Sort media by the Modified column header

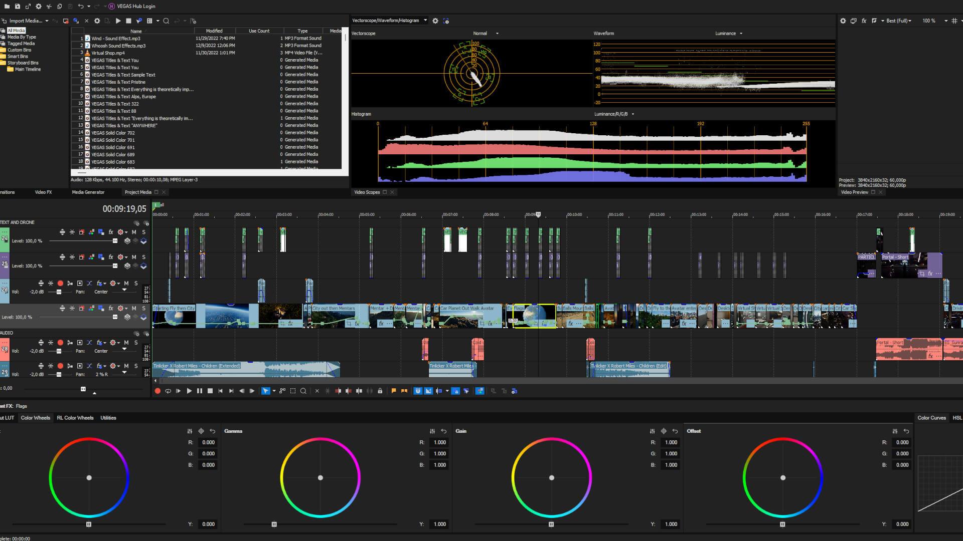pyautogui.click(x=214, y=31)
